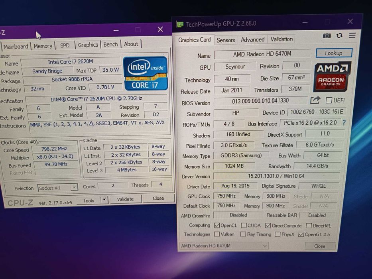Click the Pixel Fillrate value 3.0 GPixel/s

[x=234, y=145]
